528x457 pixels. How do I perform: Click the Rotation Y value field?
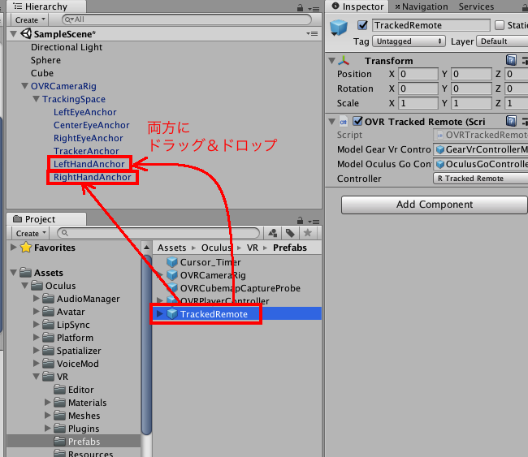471,88
